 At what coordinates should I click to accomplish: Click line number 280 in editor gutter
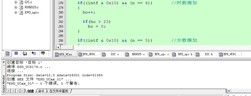(x=61, y=12)
